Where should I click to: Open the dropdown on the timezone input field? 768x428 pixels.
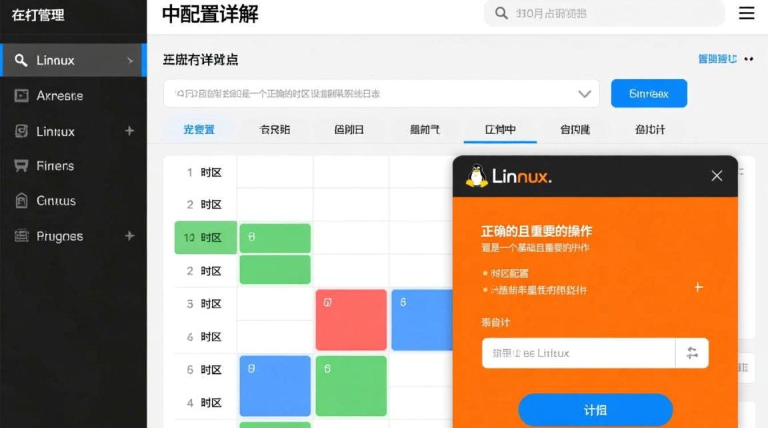click(584, 94)
